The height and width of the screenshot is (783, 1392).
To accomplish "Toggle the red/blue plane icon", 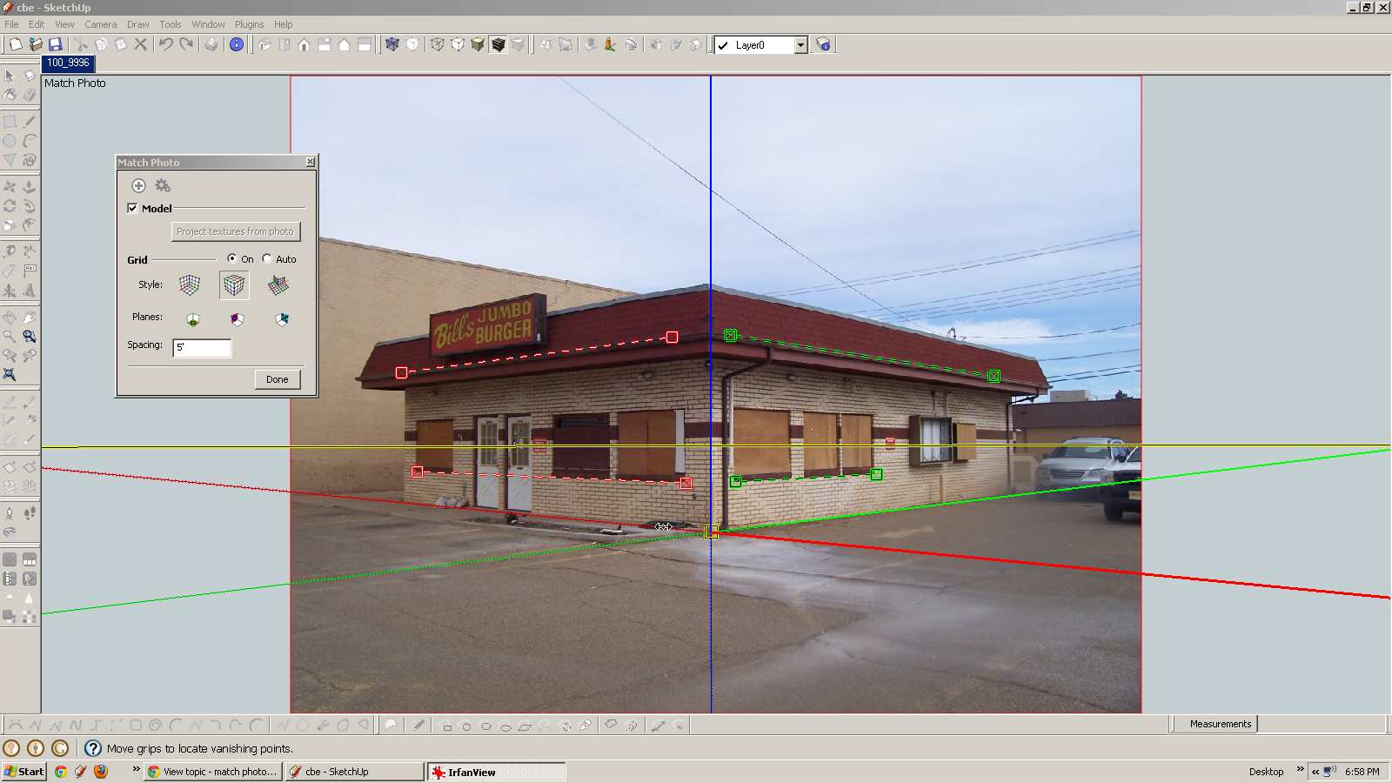I will click(x=237, y=319).
